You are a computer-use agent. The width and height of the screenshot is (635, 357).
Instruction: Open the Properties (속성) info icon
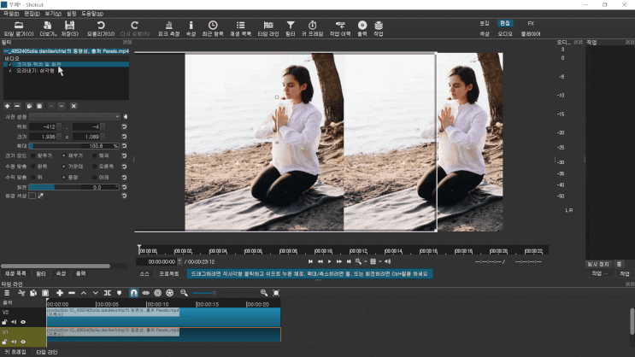click(x=191, y=25)
